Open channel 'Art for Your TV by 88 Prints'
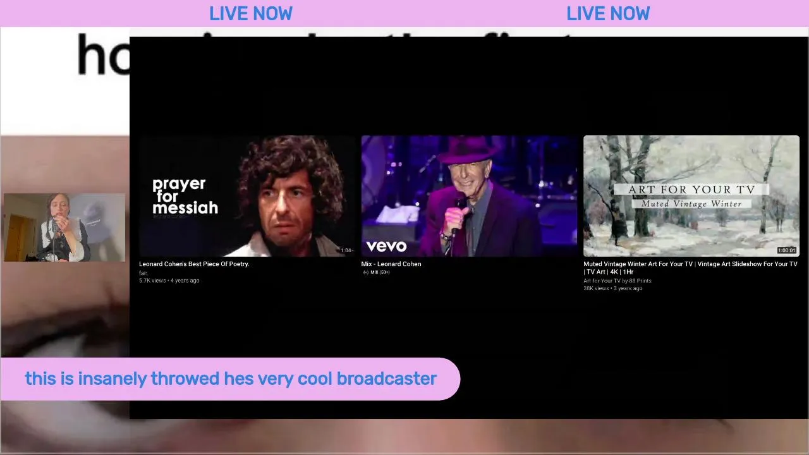 (617, 281)
